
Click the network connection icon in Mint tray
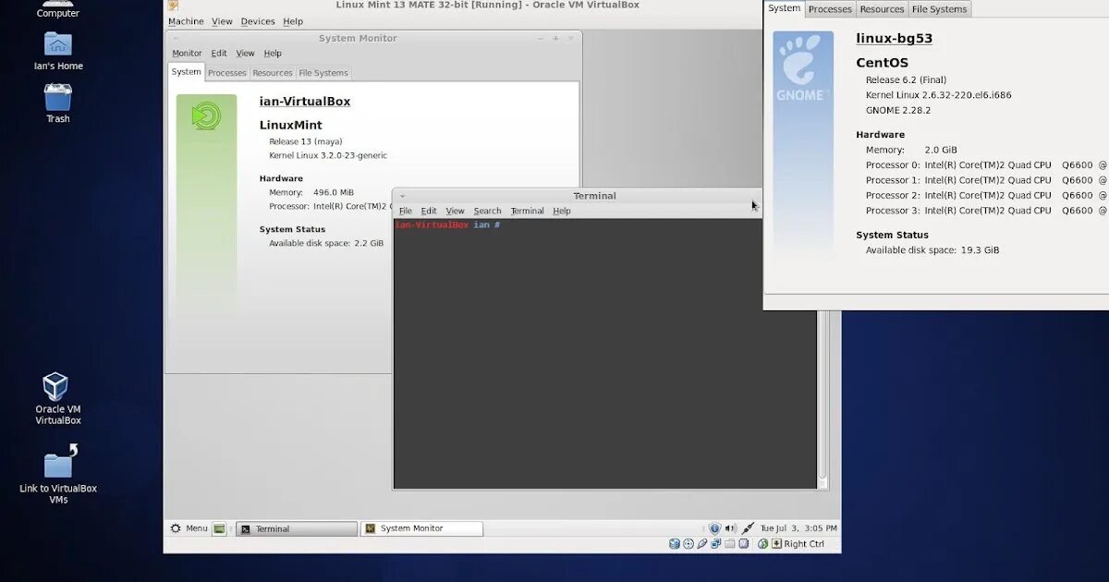(x=748, y=528)
